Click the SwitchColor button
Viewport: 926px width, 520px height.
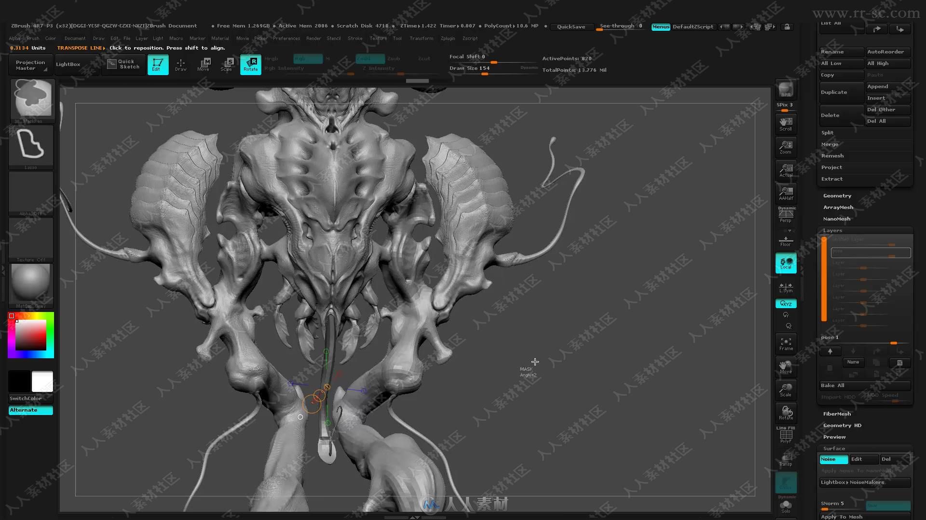(x=31, y=399)
